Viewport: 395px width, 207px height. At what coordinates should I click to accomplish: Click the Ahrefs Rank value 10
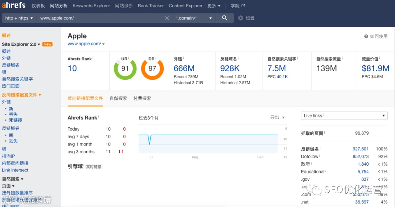[x=72, y=68]
